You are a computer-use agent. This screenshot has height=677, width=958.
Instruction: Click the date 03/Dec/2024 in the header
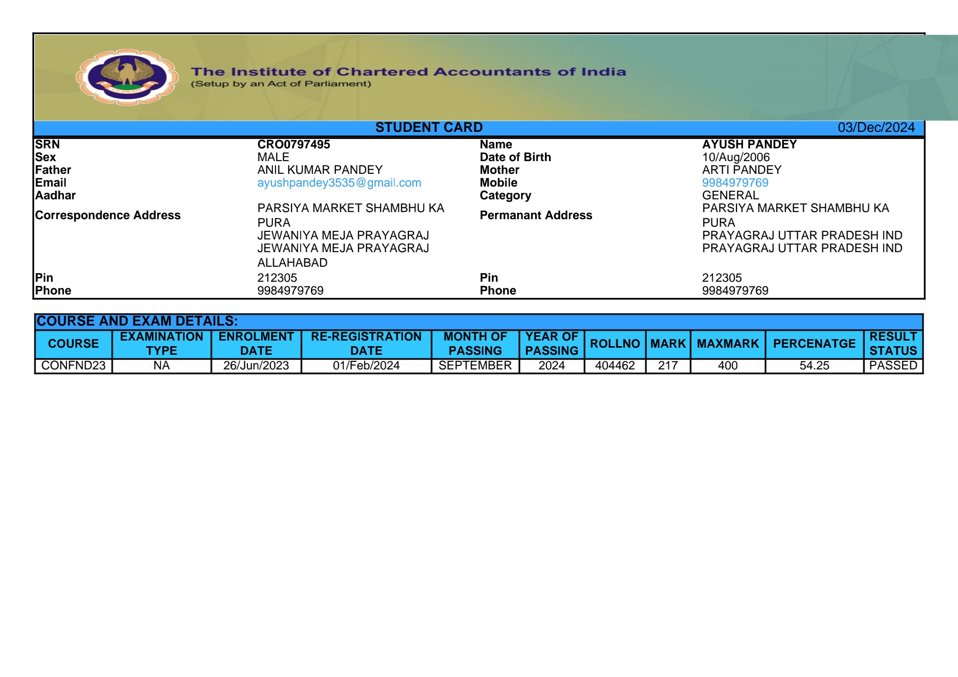click(876, 127)
